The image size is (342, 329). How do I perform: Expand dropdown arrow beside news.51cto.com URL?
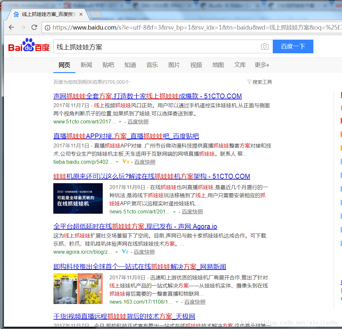174,212
